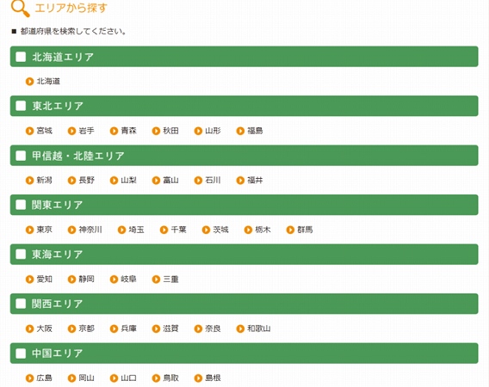Viewport: 489px width, 387px height.
Task: Click the orange magnifying glass search icon
Action: pyautogui.click(x=21, y=8)
